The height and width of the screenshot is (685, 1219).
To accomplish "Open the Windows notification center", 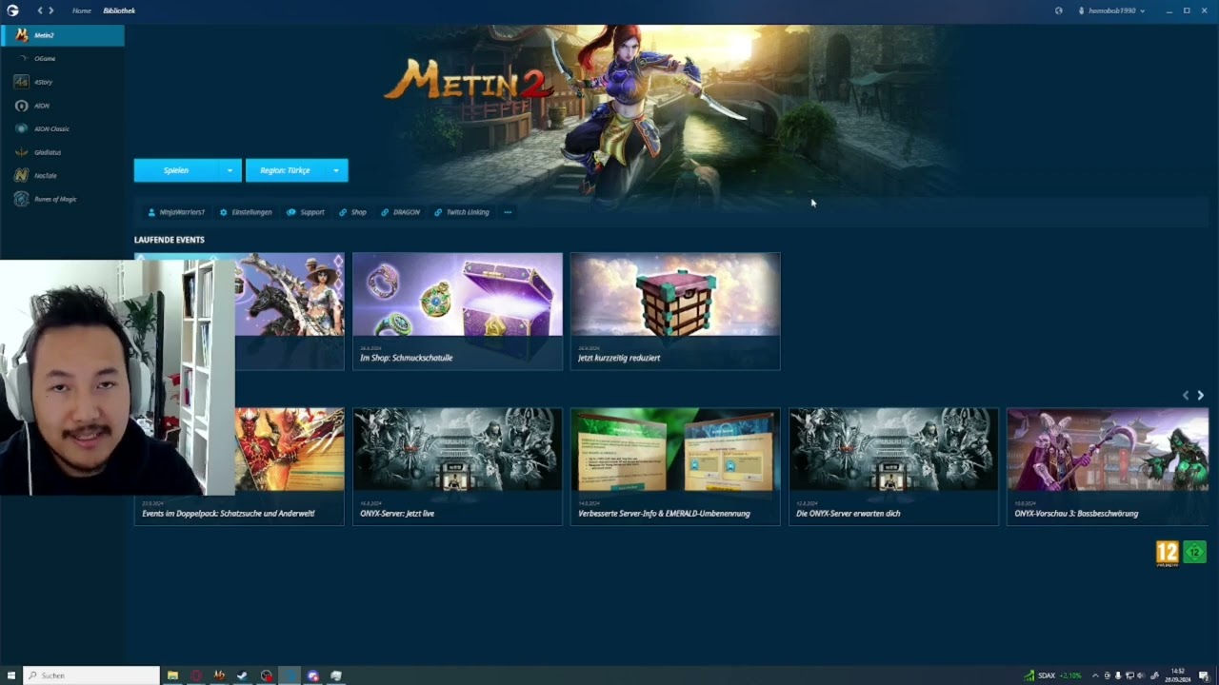I will (1204, 675).
